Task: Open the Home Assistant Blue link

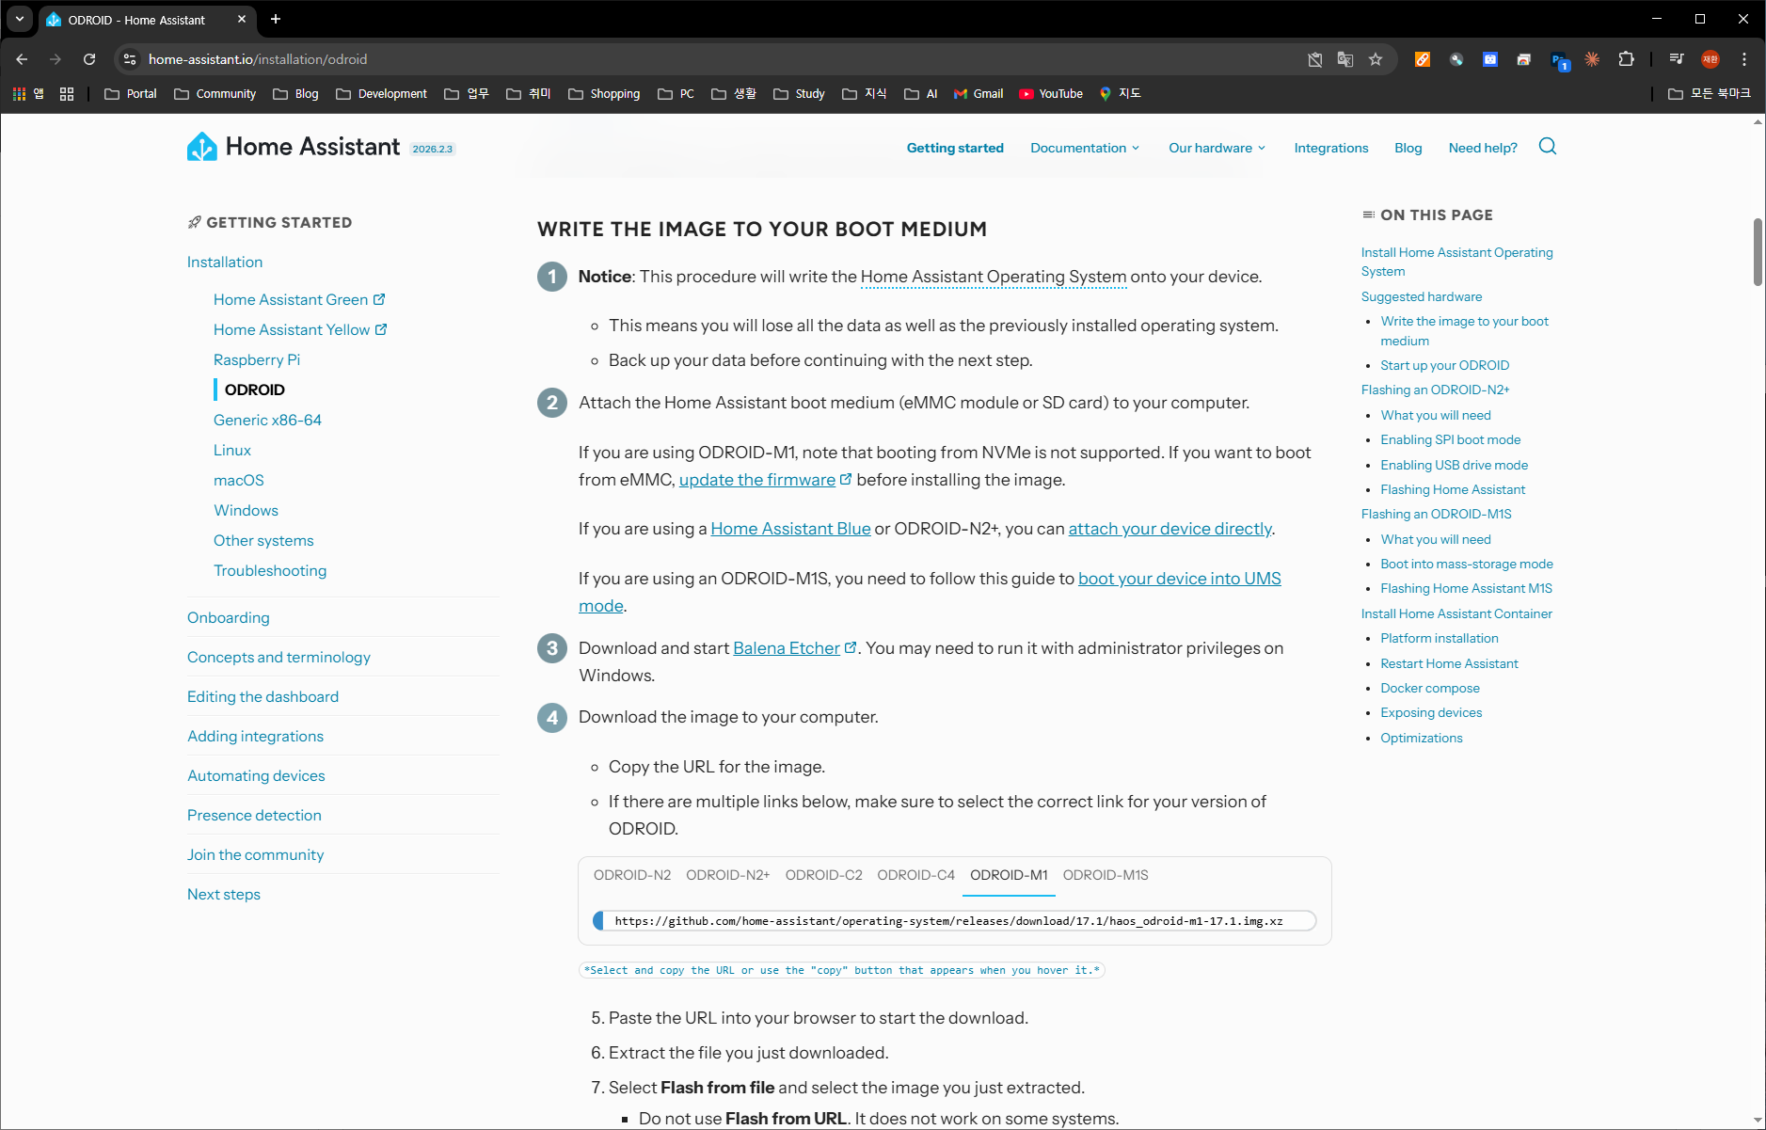Action: tap(790, 529)
